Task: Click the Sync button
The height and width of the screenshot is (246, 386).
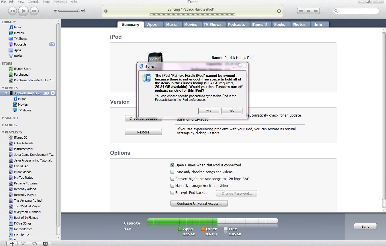Action: click(365, 227)
